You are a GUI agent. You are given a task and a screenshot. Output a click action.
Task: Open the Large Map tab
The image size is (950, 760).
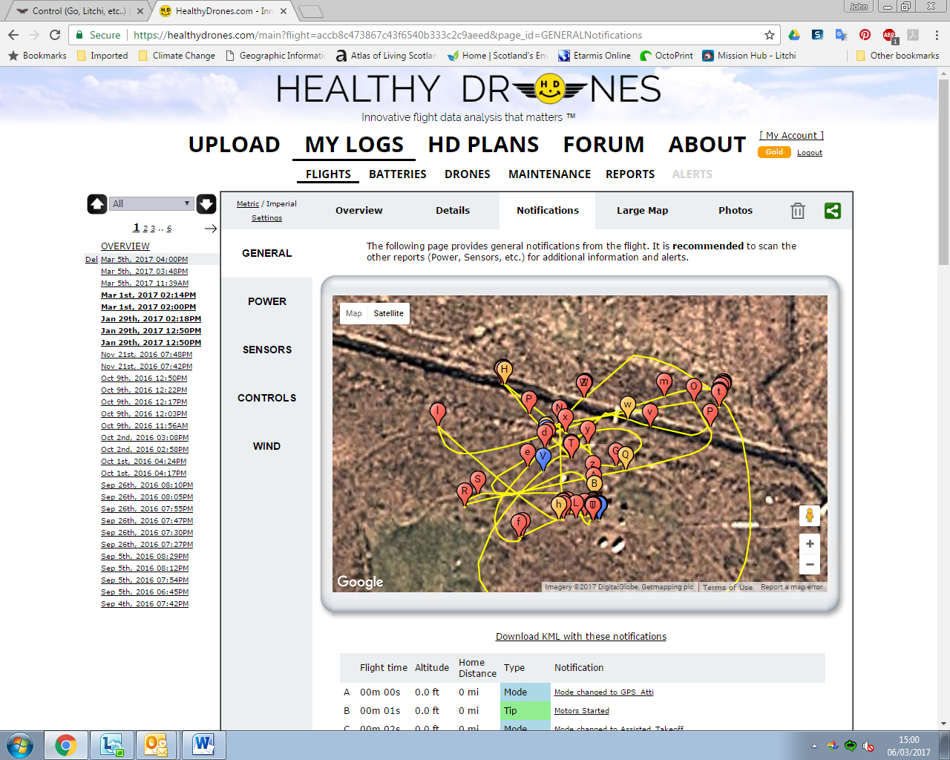(643, 211)
